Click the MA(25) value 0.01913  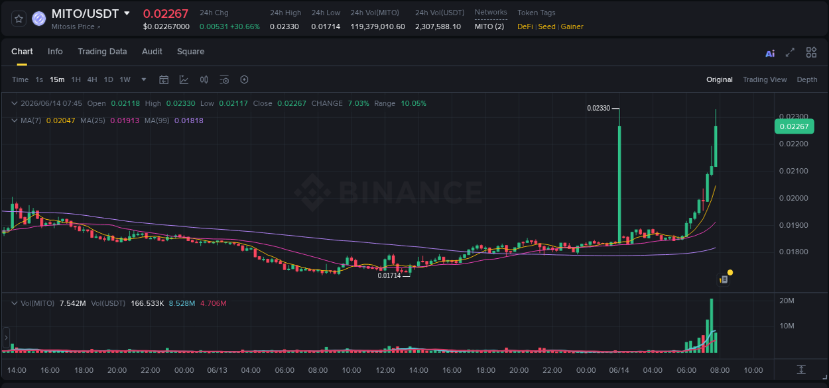pyautogui.click(x=125, y=121)
